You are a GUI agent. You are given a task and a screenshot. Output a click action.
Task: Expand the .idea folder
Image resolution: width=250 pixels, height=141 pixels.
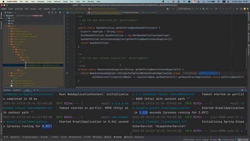[7, 18]
